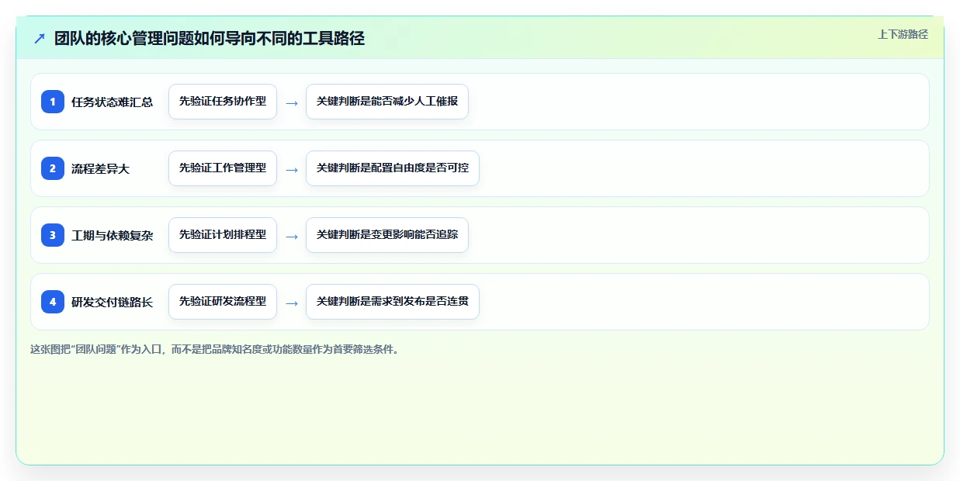Click the 工期与依赖复杂 label
This screenshot has width=960, height=481.
pyautogui.click(x=112, y=236)
